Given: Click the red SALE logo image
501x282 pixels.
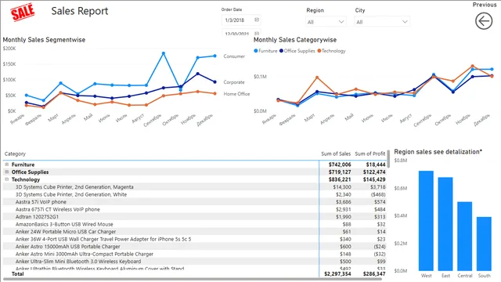Looking at the screenshot, I should [x=23, y=12].
